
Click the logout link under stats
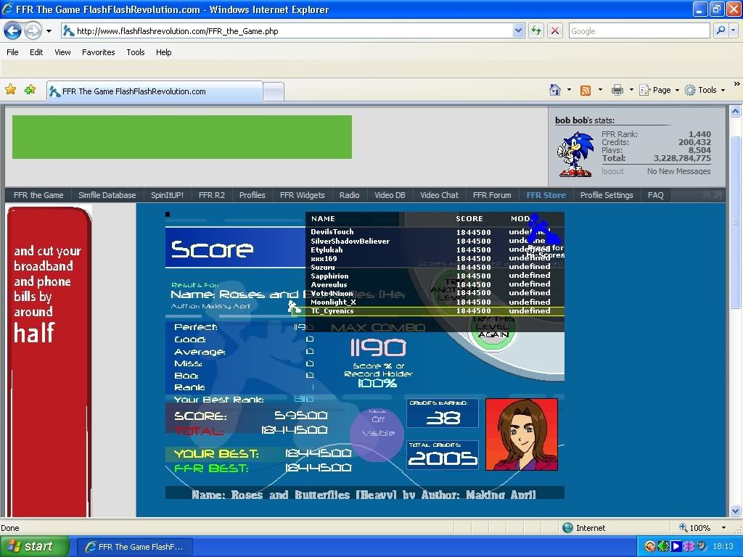point(612,171)
